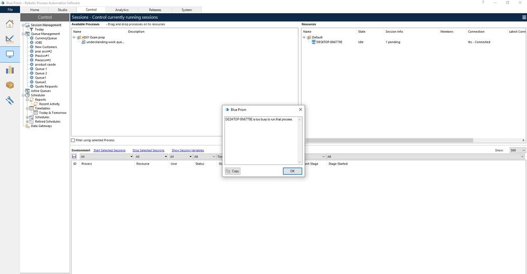Collapse the Queue Management tree node

point(23,34)
